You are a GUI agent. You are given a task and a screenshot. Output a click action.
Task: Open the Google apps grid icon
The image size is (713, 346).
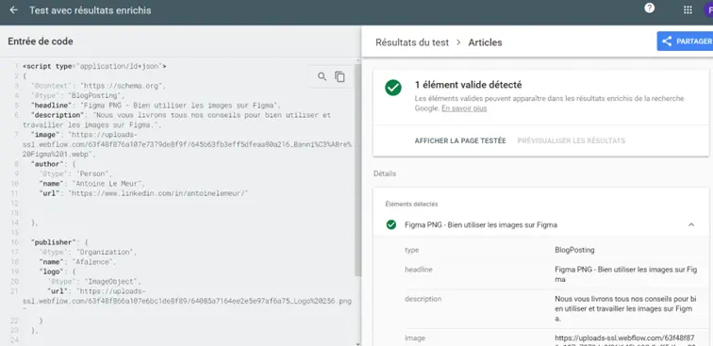[x=688, y=10]
